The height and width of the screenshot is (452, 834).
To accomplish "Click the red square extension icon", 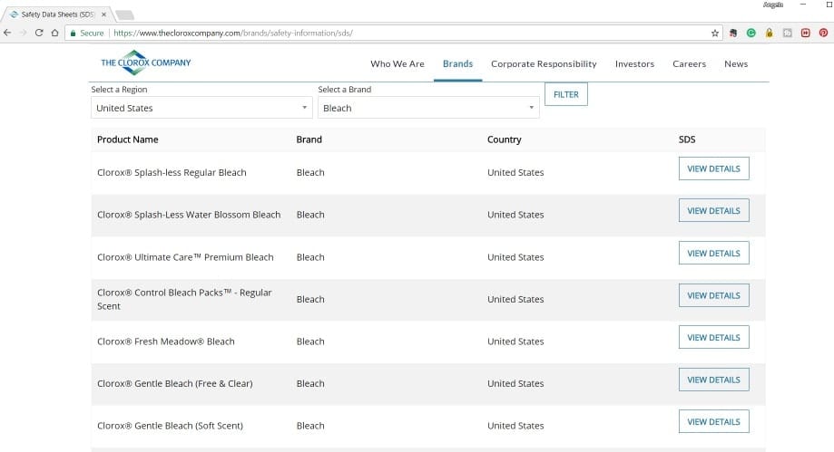I will pyautogui.click(x=805, y=33).
